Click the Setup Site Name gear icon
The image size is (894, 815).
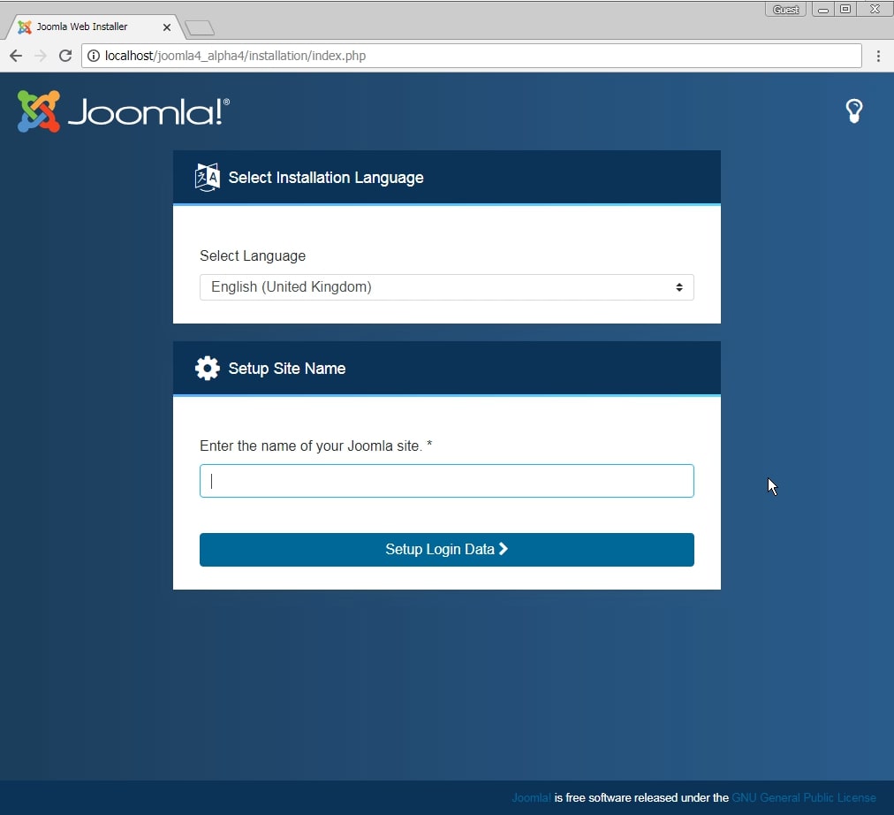207,369
